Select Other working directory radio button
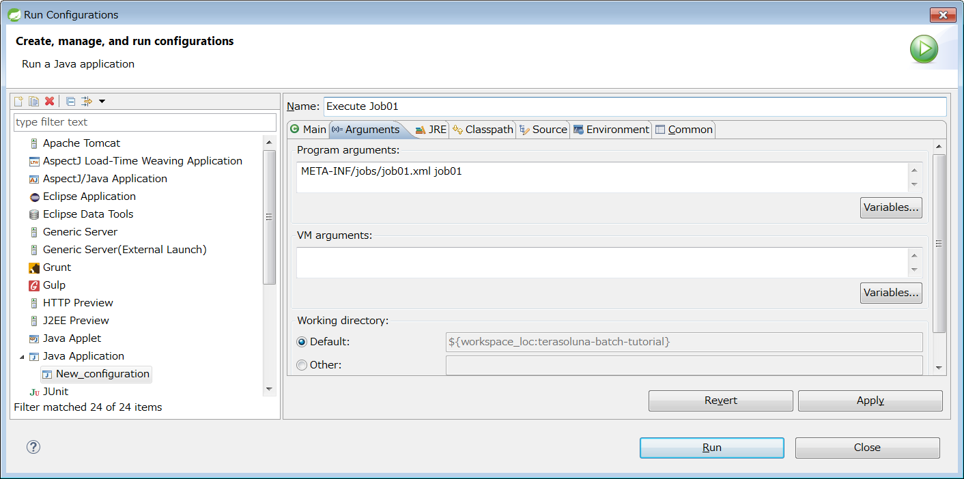This screenshot has height=479, width=964. 302,365
